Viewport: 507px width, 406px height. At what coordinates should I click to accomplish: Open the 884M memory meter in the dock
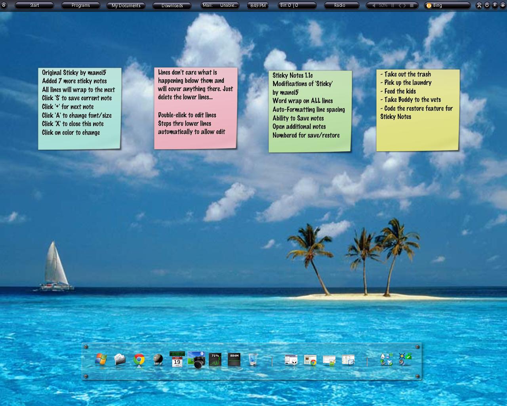coord(234,359)
